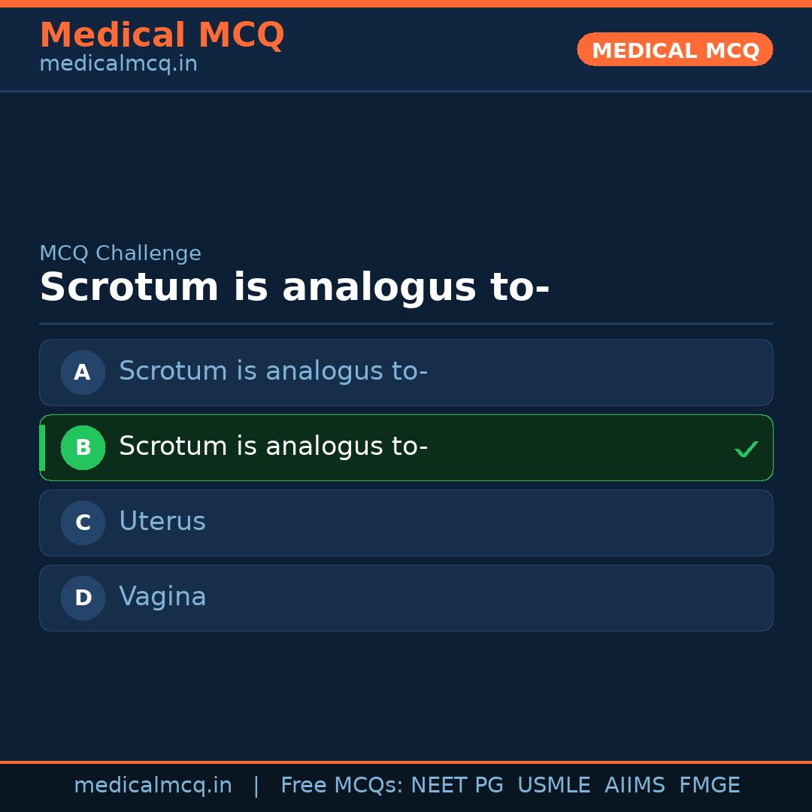Click the letter A option circle
The width and height of the screenshot is (812, 812).
coord(83,372)
